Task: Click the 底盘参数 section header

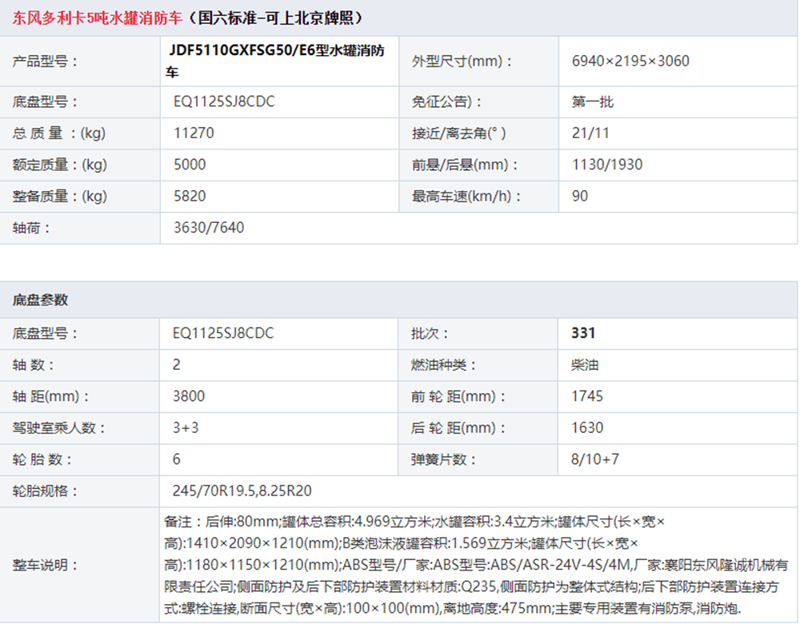Action: click(40, 300)
